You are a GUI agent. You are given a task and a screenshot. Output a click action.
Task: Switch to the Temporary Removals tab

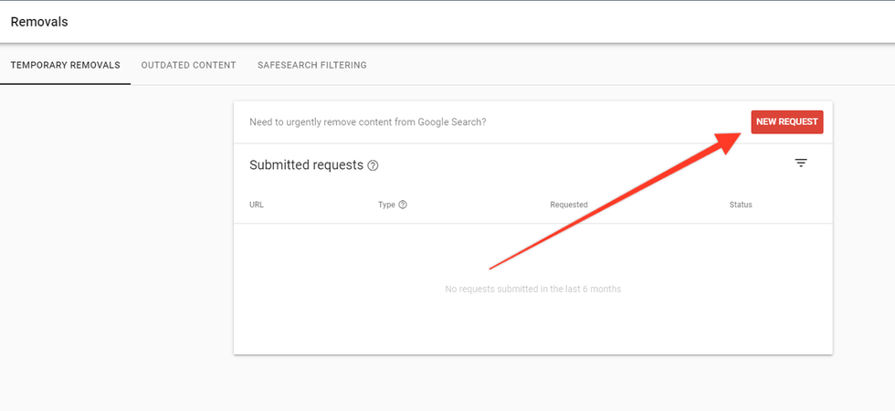click(x=65, y=66)
